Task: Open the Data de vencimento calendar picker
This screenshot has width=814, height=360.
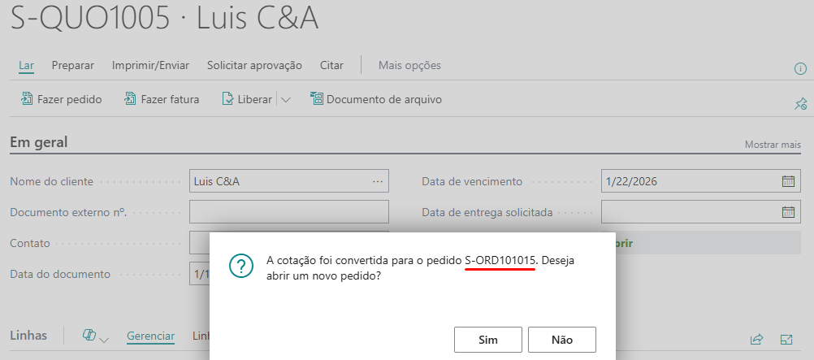Action: (x=787, y=181)
